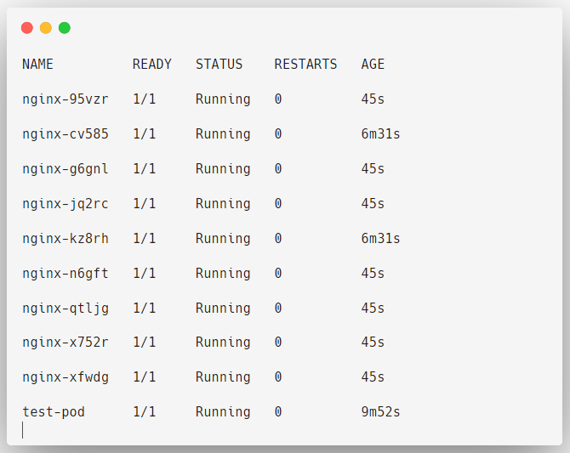Select pod name nginx-n6gft
570x453 pixels.
66,274
